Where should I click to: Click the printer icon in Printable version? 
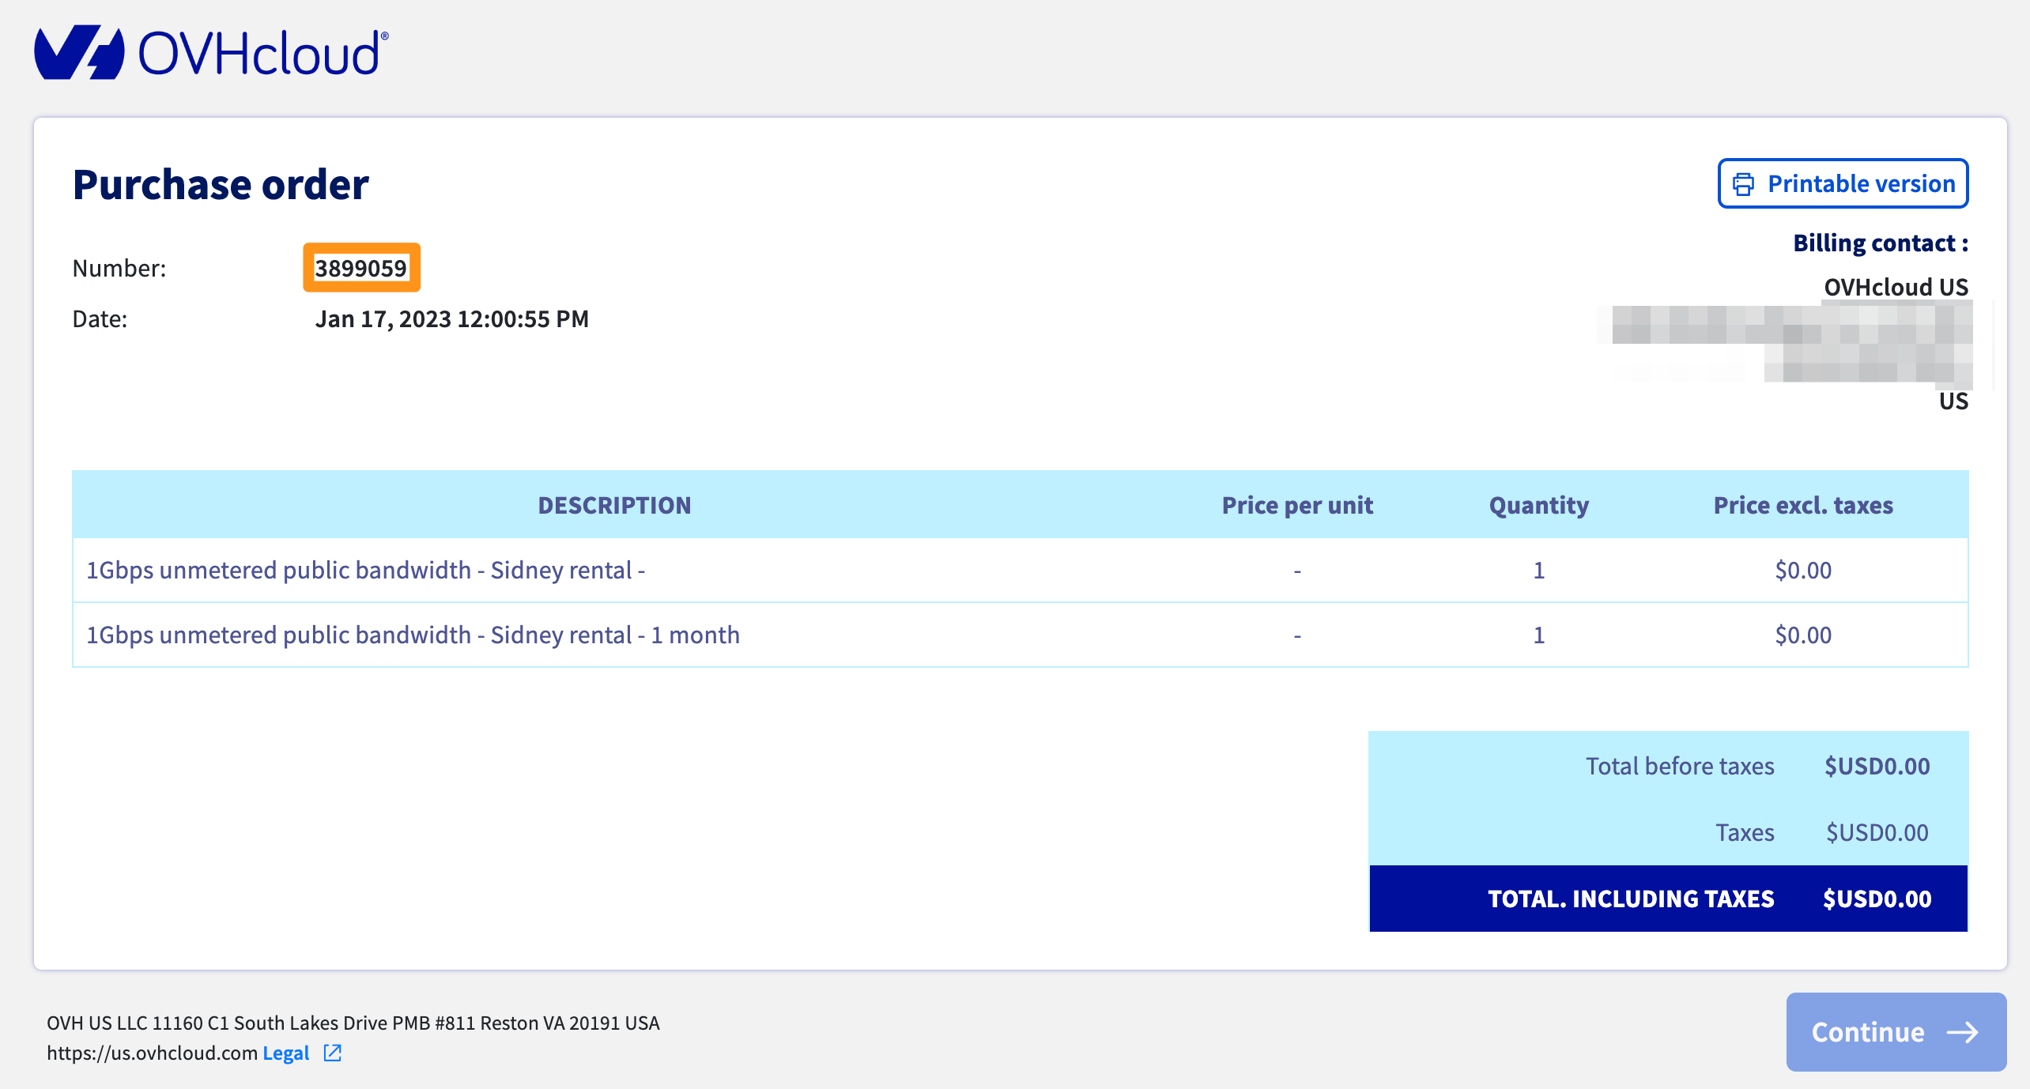click(1743, 184)
